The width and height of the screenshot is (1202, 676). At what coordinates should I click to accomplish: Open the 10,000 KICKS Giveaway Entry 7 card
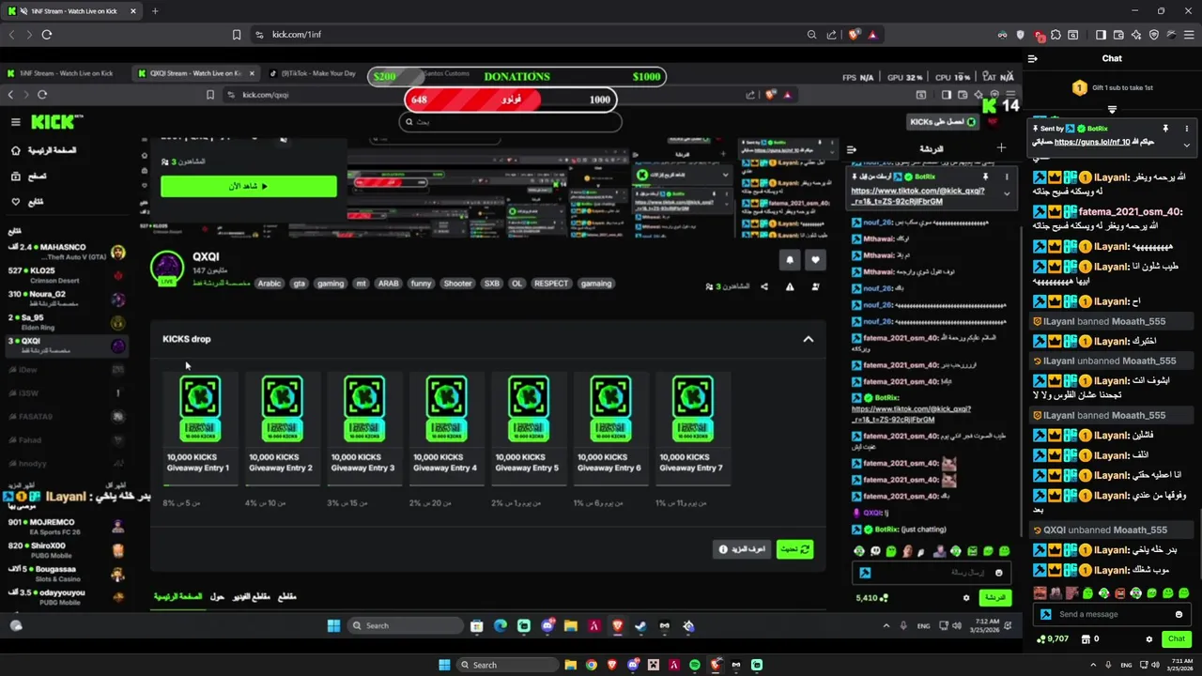pos(692,427)
